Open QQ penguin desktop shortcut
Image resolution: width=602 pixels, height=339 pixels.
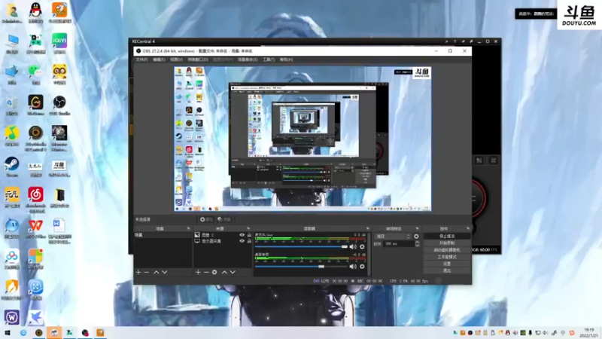click(35, 13)
